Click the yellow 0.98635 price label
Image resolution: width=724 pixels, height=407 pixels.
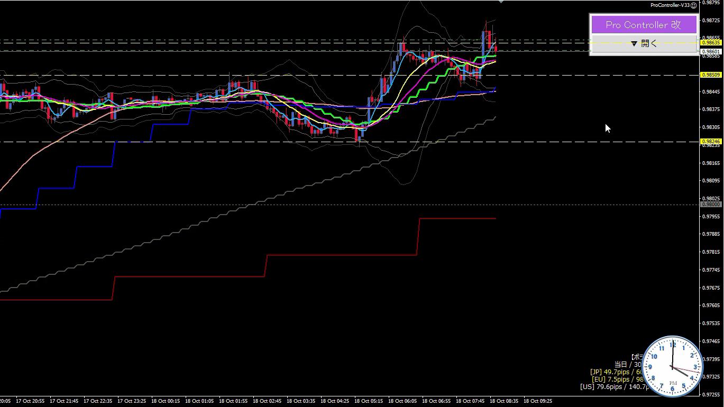[x=711, y=42]
